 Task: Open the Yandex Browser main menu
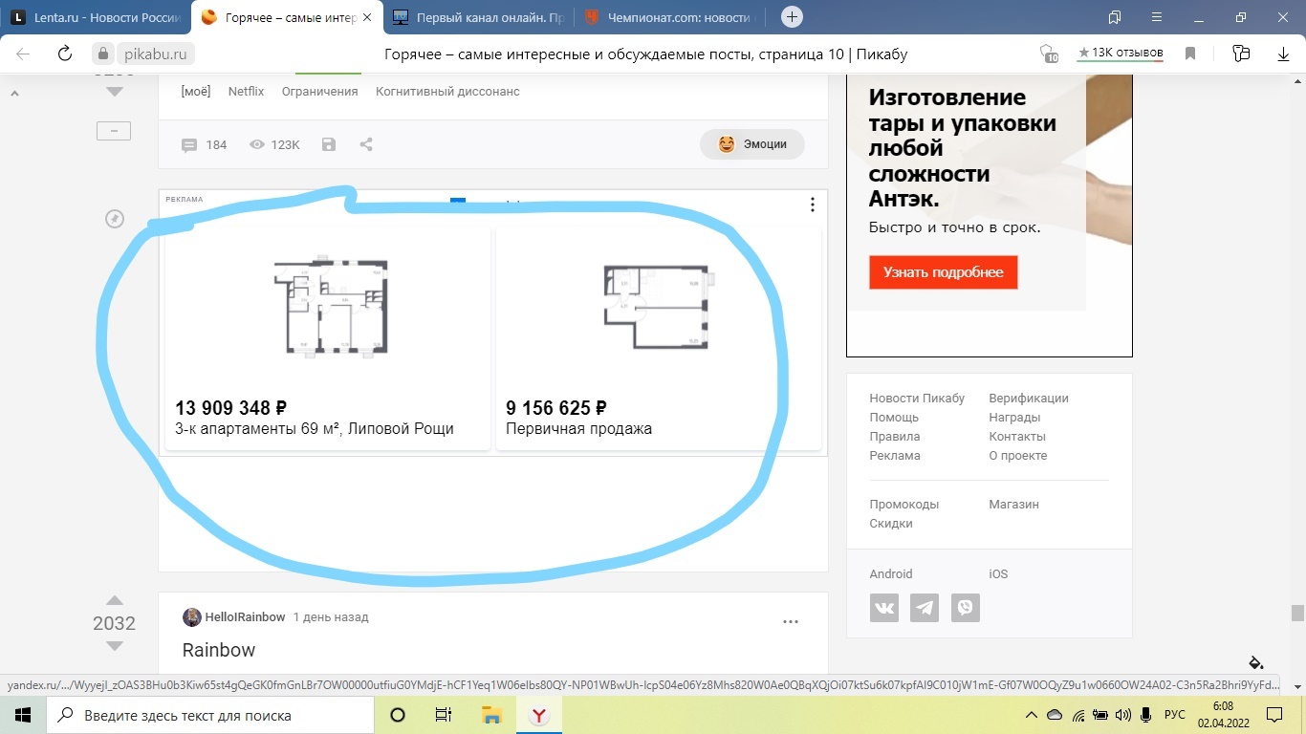point(1155,17)
